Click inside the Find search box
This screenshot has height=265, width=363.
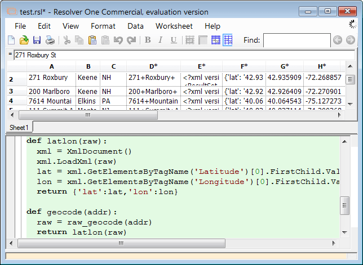point(297,41)
